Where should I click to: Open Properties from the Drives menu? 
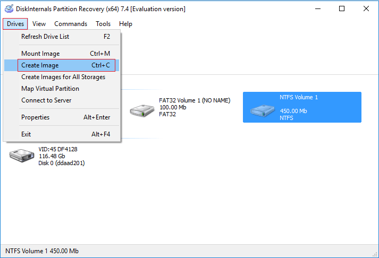(35, 117)
